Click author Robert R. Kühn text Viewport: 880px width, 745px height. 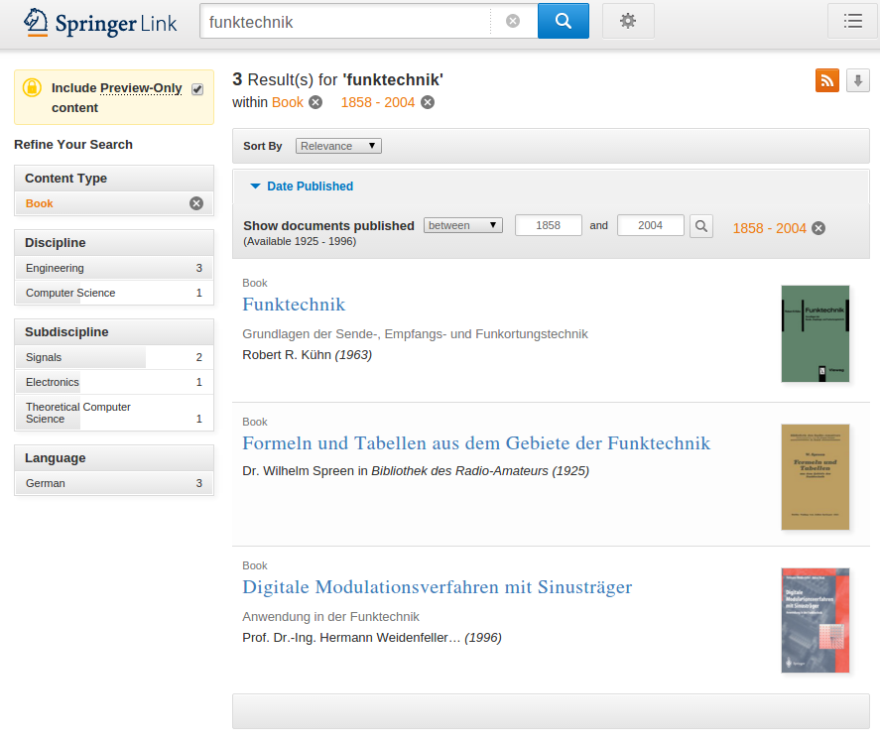tap(287, 355)
